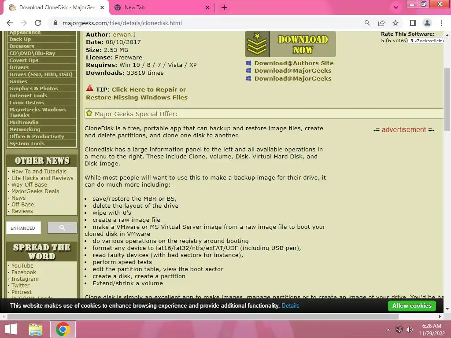Open File Explorer from the taskbar
This screenshot has width=451, height=338.
(x=36, y=329)
